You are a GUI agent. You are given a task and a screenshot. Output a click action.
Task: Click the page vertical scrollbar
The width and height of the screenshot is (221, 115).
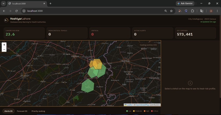220,57
